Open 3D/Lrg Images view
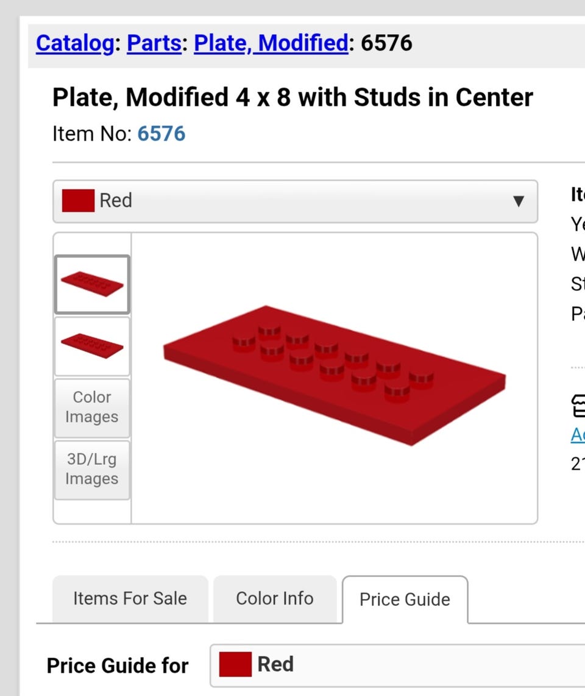585x696 pixels. tap(92, 469)
